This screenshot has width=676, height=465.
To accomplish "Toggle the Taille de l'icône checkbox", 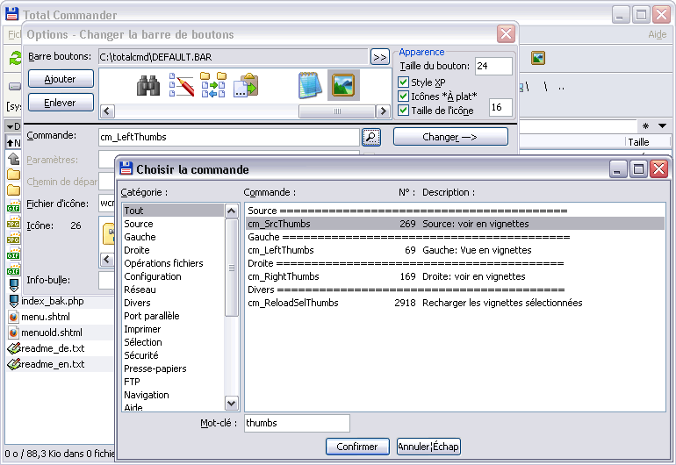I will point(403,111).
